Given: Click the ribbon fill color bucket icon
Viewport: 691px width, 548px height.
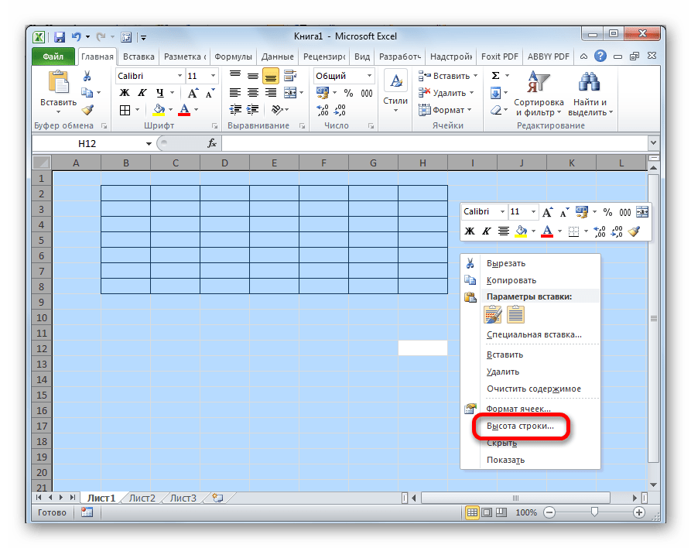Looking at the screenshot, I should (159, 109).
